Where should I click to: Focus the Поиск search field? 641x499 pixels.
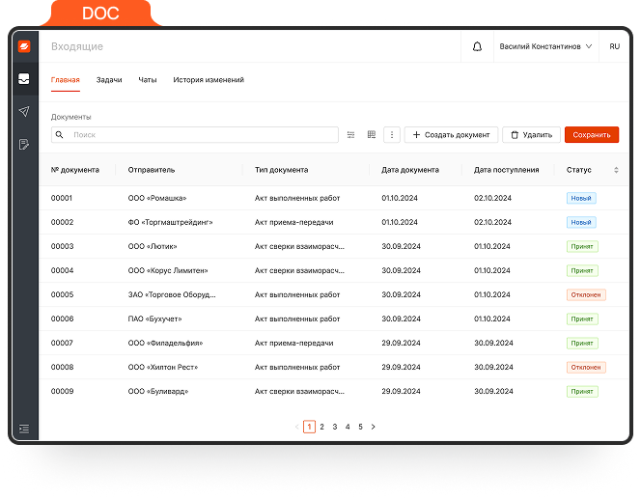tap(195, 134)
